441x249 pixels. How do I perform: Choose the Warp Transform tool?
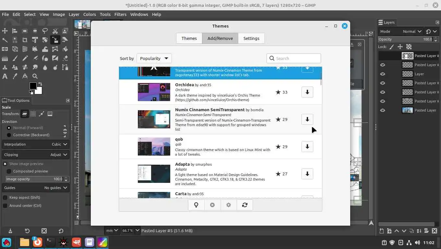coord(45,49)
